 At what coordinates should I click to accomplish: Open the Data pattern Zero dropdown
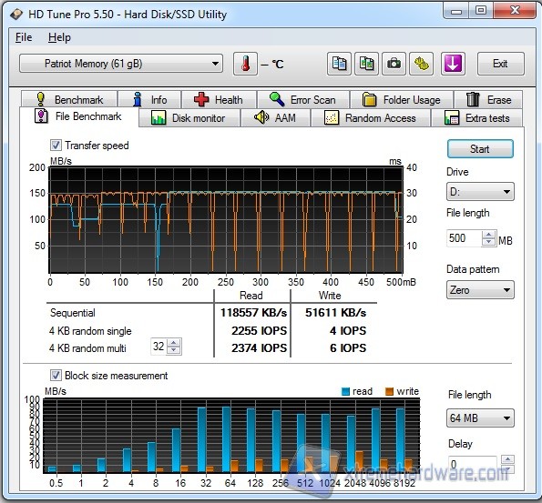pyautogui.click(x=480, y=290)
